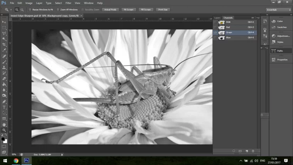Viewport: 293px width, 165px height.
Task: Create new channel icon
Action: point(247,151)
